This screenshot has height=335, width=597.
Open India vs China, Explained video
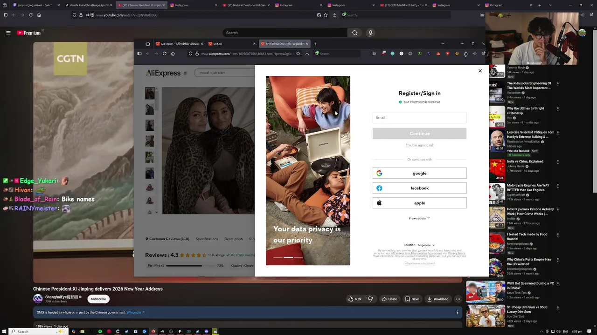pos(525,161)
